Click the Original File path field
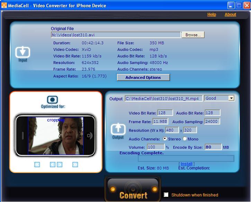The width and height of the screenshot is (251, 202). click(116, 35)
